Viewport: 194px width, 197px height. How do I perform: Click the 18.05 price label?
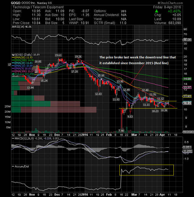pos(38,61)
